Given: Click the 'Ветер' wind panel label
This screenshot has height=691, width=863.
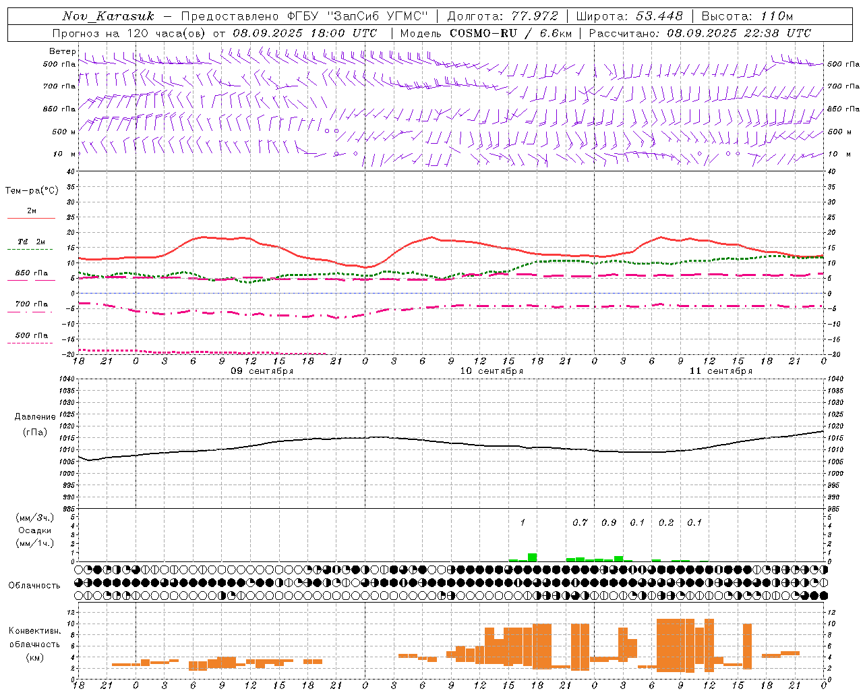Looking at the screenshot, I should (62, 51).
